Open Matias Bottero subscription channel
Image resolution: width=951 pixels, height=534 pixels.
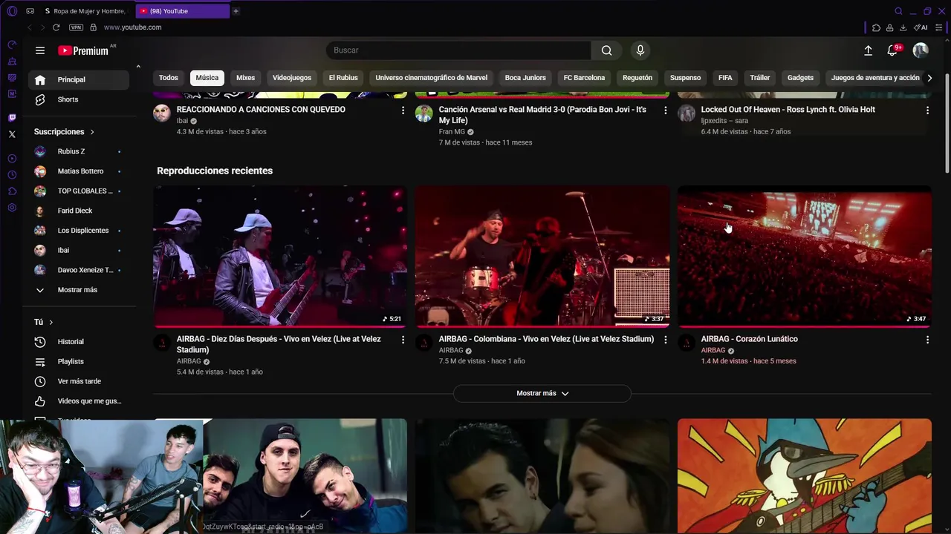coord(77,171)
